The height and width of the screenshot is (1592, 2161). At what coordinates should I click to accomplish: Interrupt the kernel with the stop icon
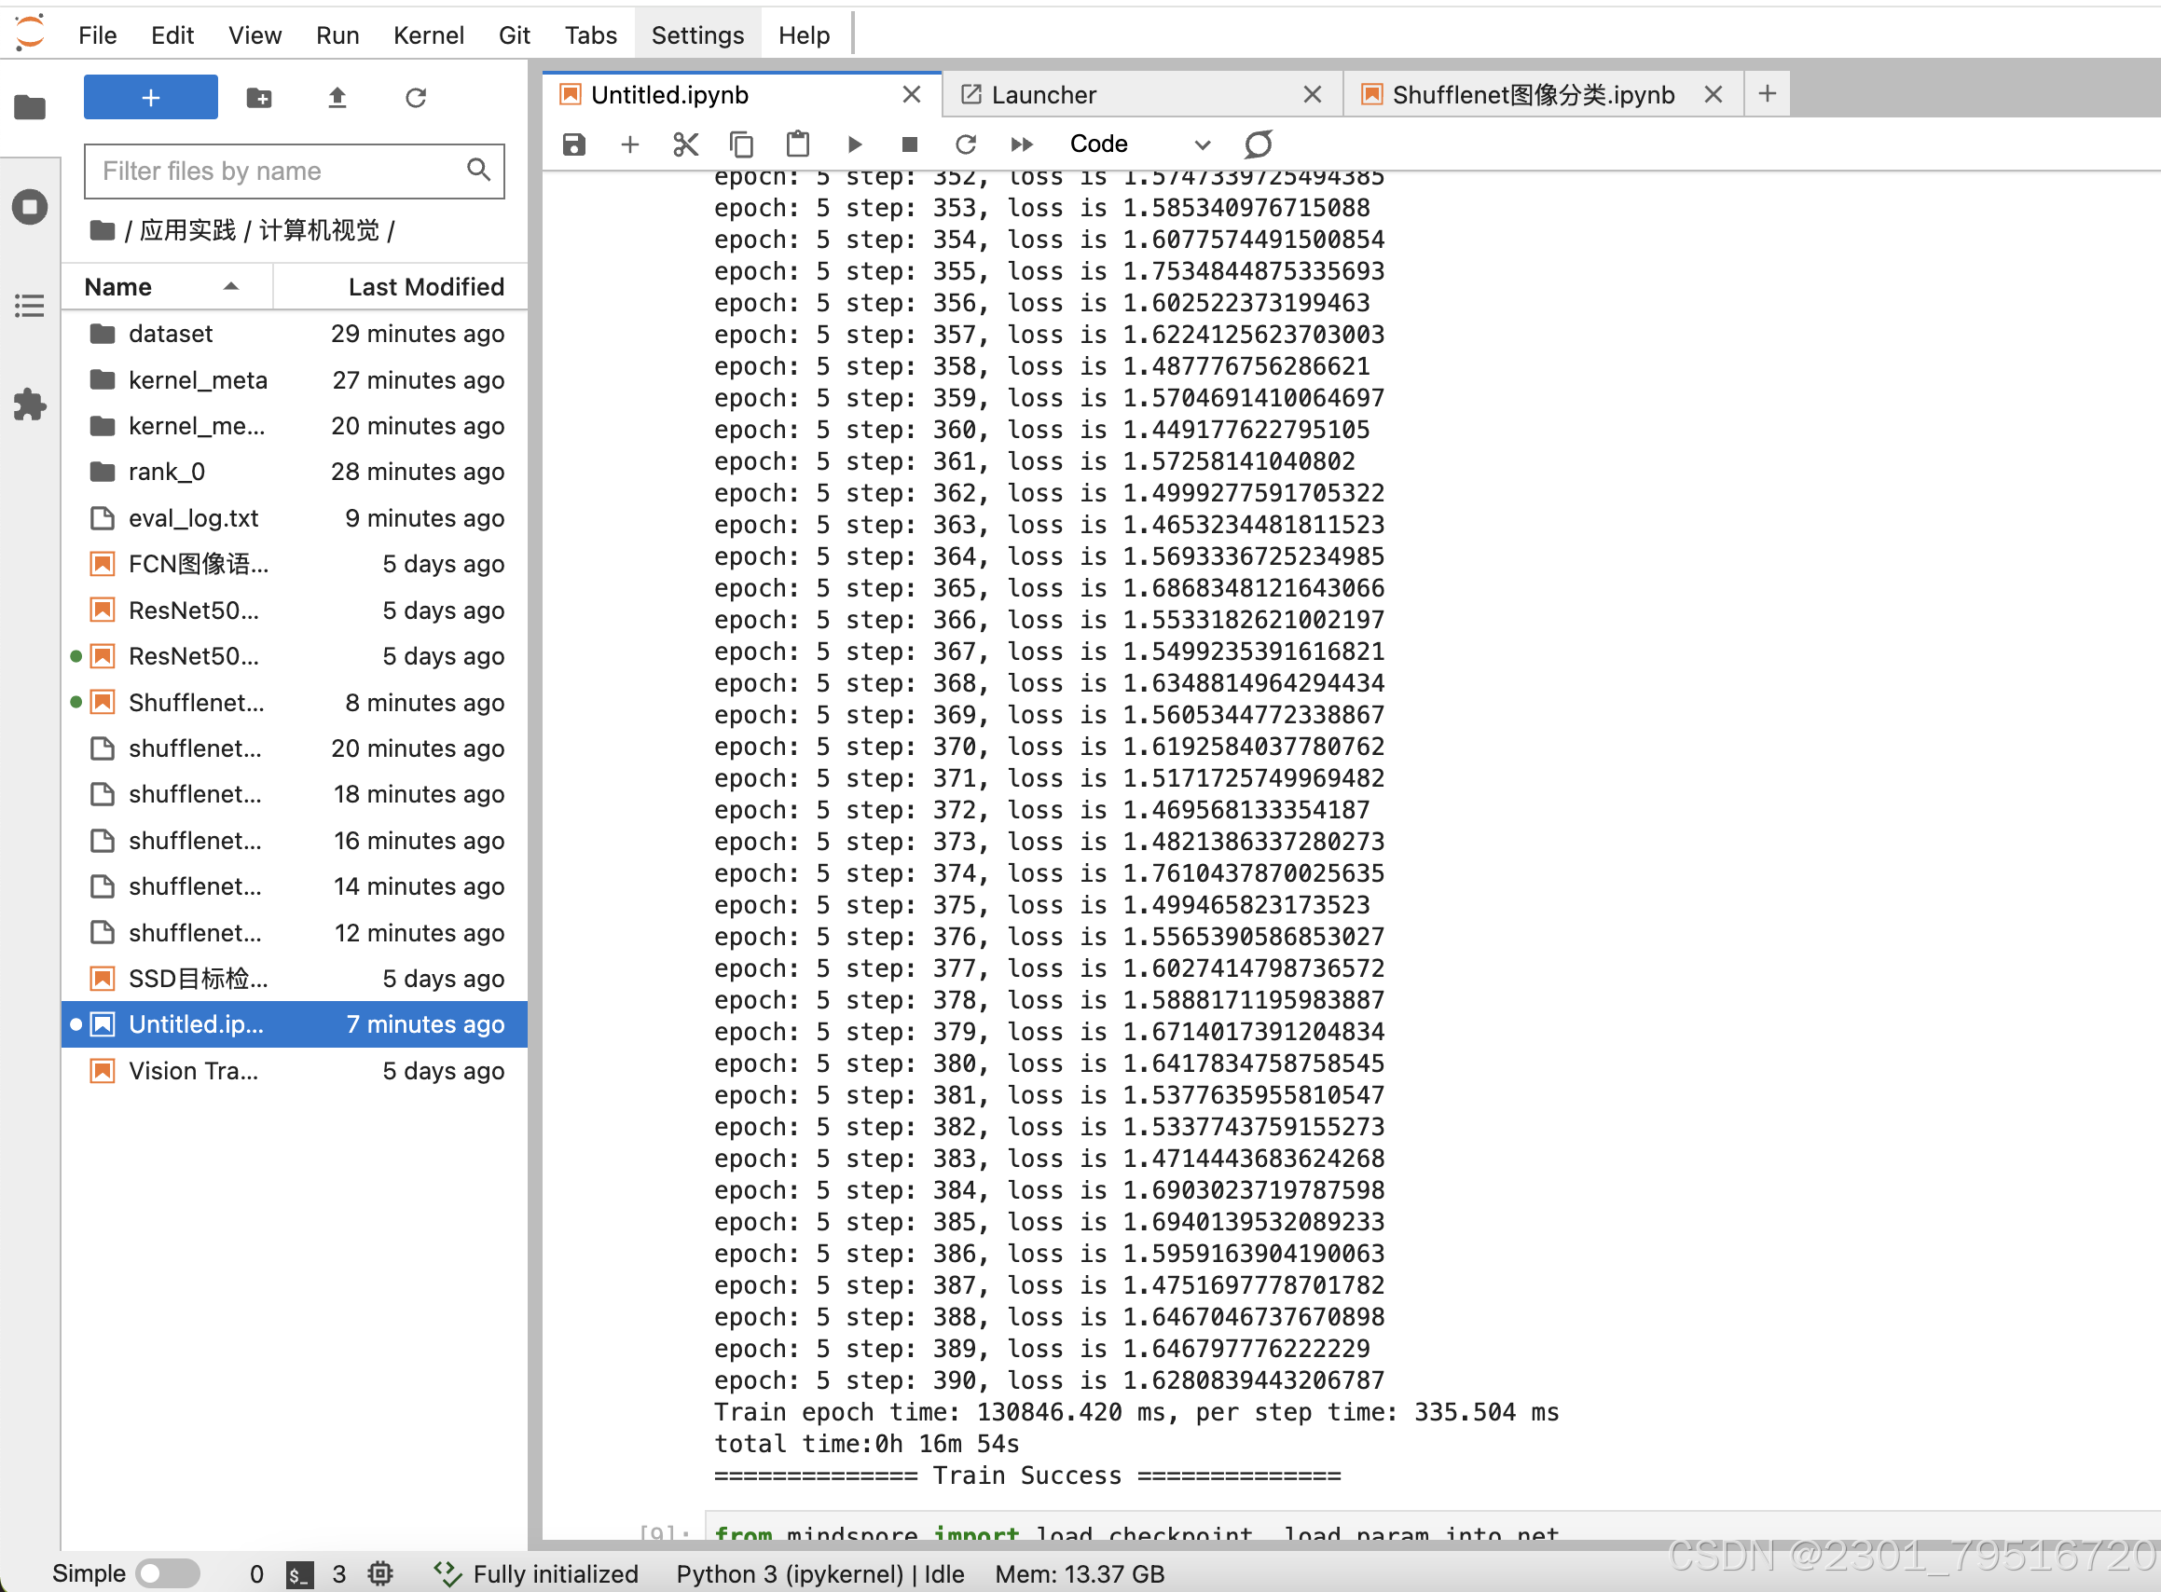coord(909,144)
